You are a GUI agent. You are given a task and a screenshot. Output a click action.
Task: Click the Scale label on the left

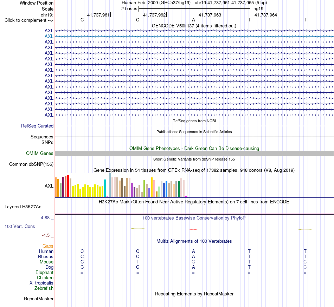pos(47,9)
